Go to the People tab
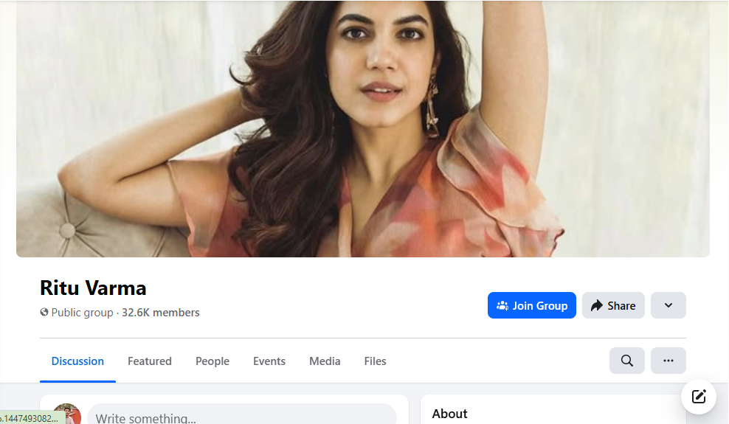The height and width of the screenshot is (424, 729). [212, 361]
